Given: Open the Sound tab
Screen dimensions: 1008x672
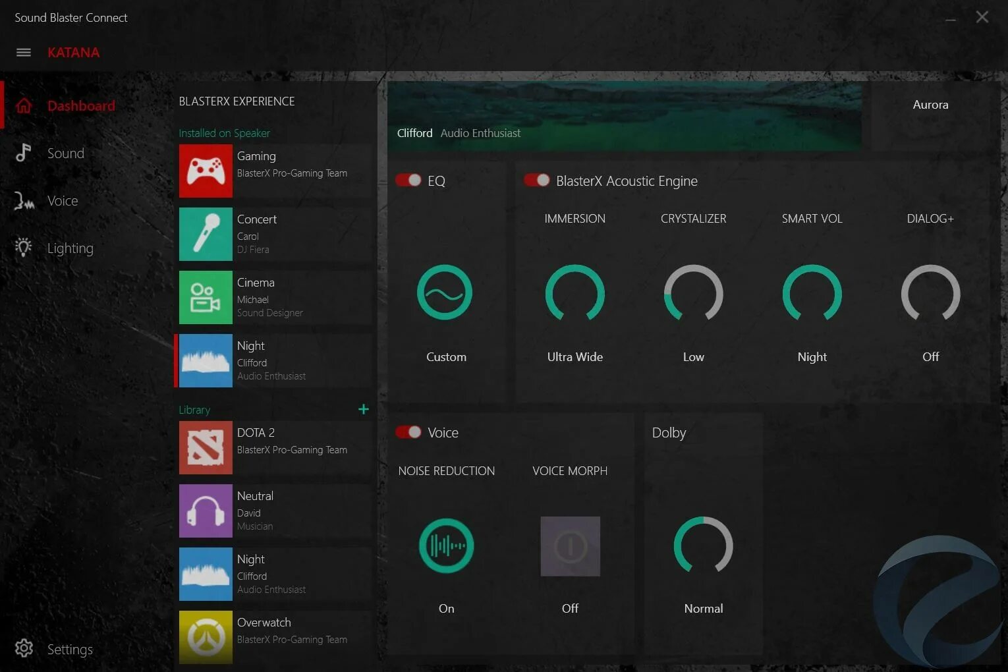Looking at the screenshot, I should pos(66,153).
